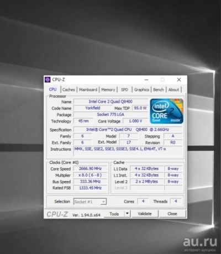Click the Package value Socket 775 LGA
The image size is (221, 254).
(110, 114)
